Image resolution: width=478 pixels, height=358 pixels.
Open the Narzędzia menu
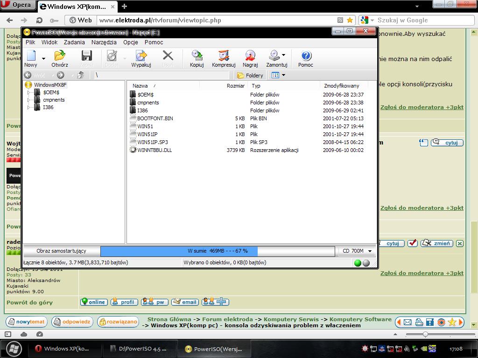(104, 42)
